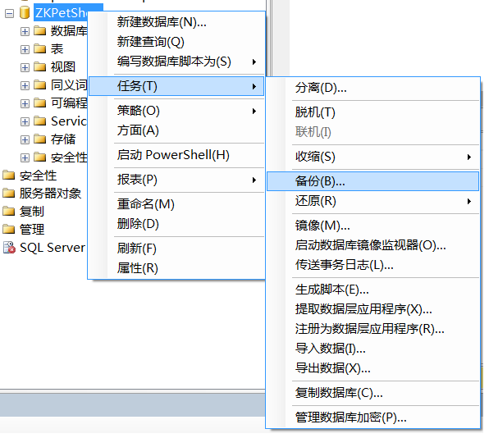Choose 启动数据库镜像监视器(O)... menu item
This screenshot has height=438, width=489.
[373, 245]
